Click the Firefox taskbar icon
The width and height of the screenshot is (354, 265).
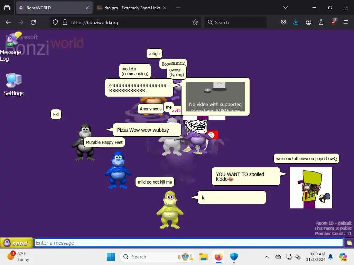[218, 257]
